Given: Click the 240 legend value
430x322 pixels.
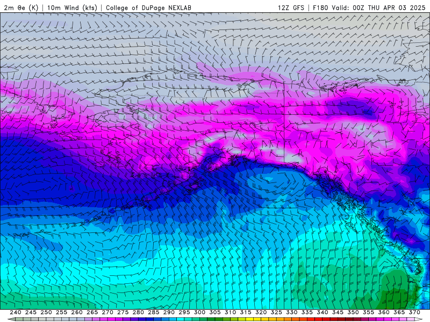Looking at the screenshot, I should [16, 312].
